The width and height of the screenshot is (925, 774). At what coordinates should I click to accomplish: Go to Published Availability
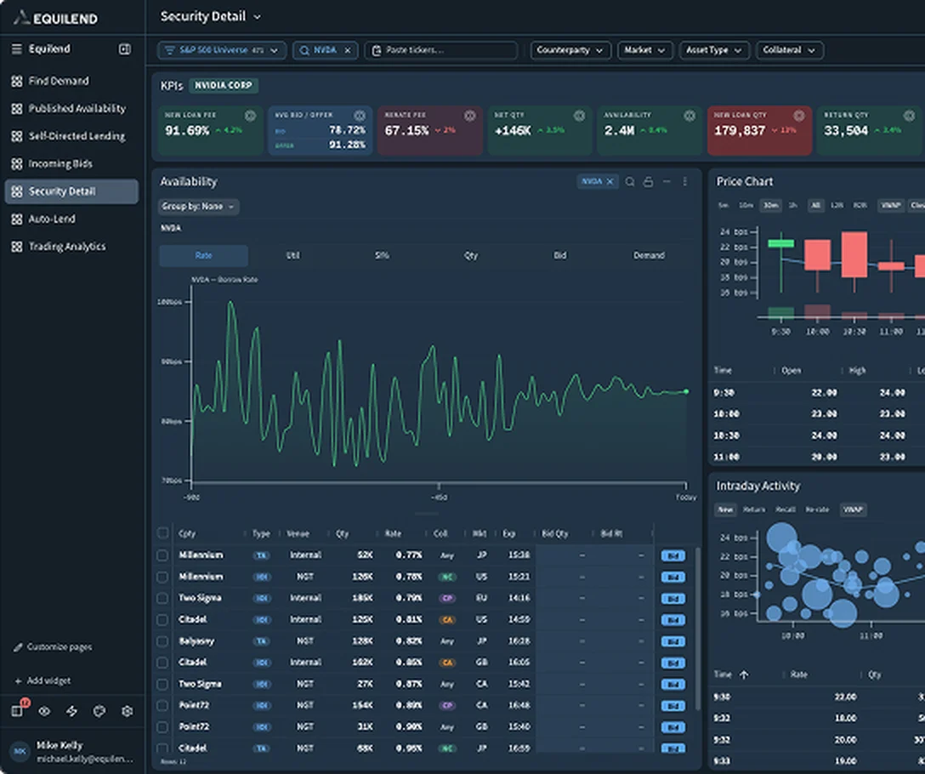[x=71, y=109]
